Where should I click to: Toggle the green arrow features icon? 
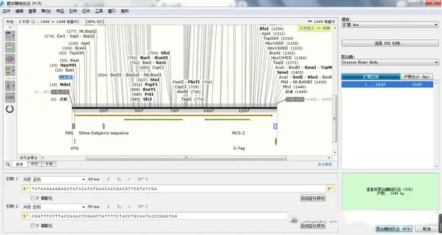tap(10, 48)
